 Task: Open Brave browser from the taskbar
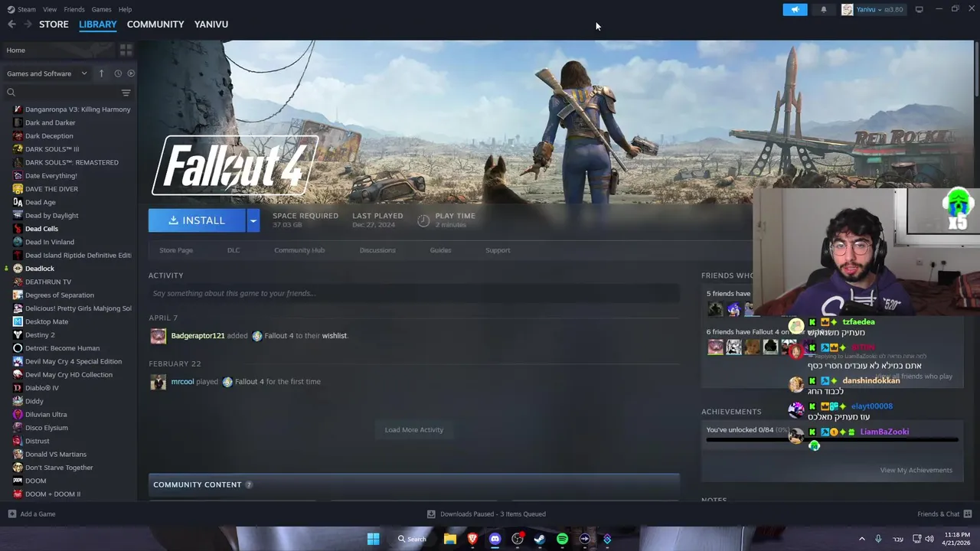click(x=472, y=539)
